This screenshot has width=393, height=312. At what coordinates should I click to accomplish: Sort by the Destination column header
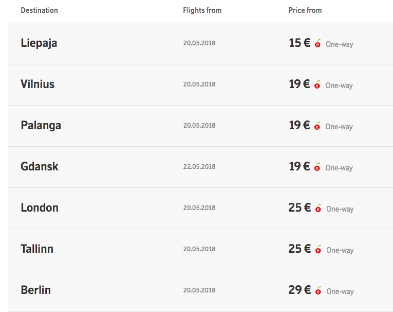pos(40,10)
